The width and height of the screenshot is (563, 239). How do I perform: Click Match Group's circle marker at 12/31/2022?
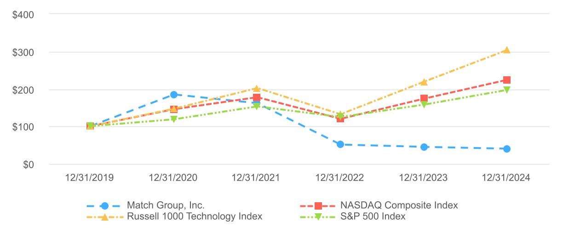point(340,144)
